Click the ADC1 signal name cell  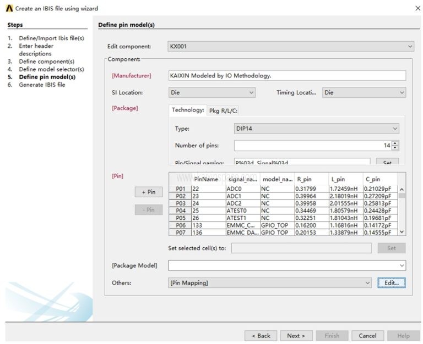[x=242, y=196]
